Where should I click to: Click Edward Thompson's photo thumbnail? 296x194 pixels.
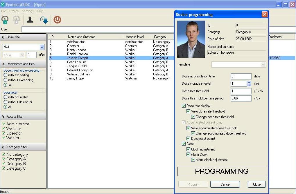click(x=191, y=39)
